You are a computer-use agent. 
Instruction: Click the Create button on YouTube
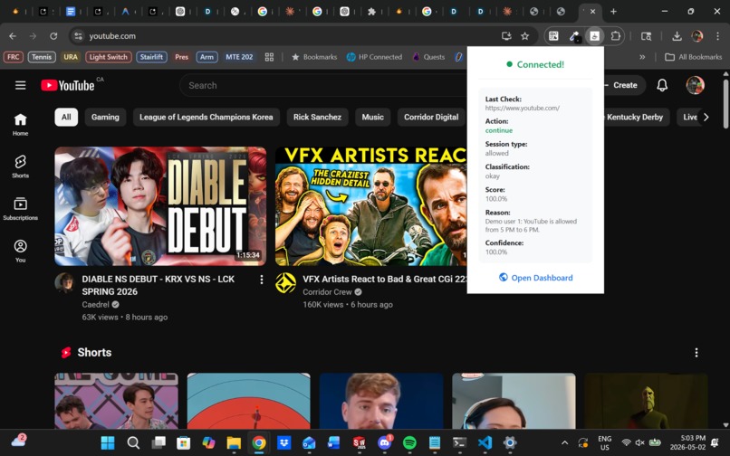click(624, 85)
